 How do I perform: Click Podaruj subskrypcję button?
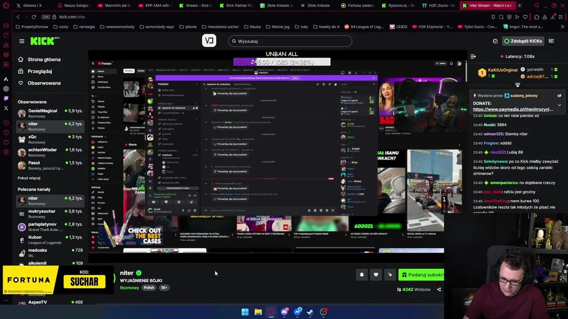pos(421,275)
